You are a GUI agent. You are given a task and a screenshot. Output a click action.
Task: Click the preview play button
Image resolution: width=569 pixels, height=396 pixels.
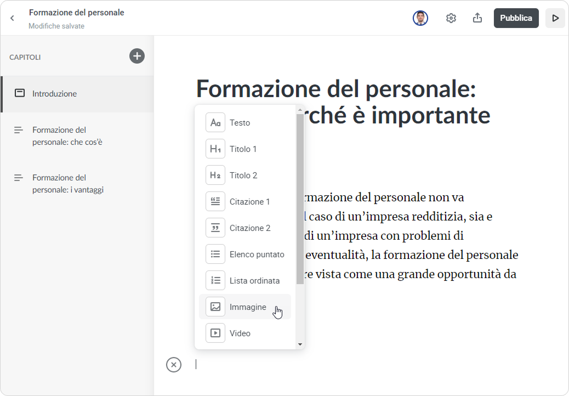pos(555,18)
